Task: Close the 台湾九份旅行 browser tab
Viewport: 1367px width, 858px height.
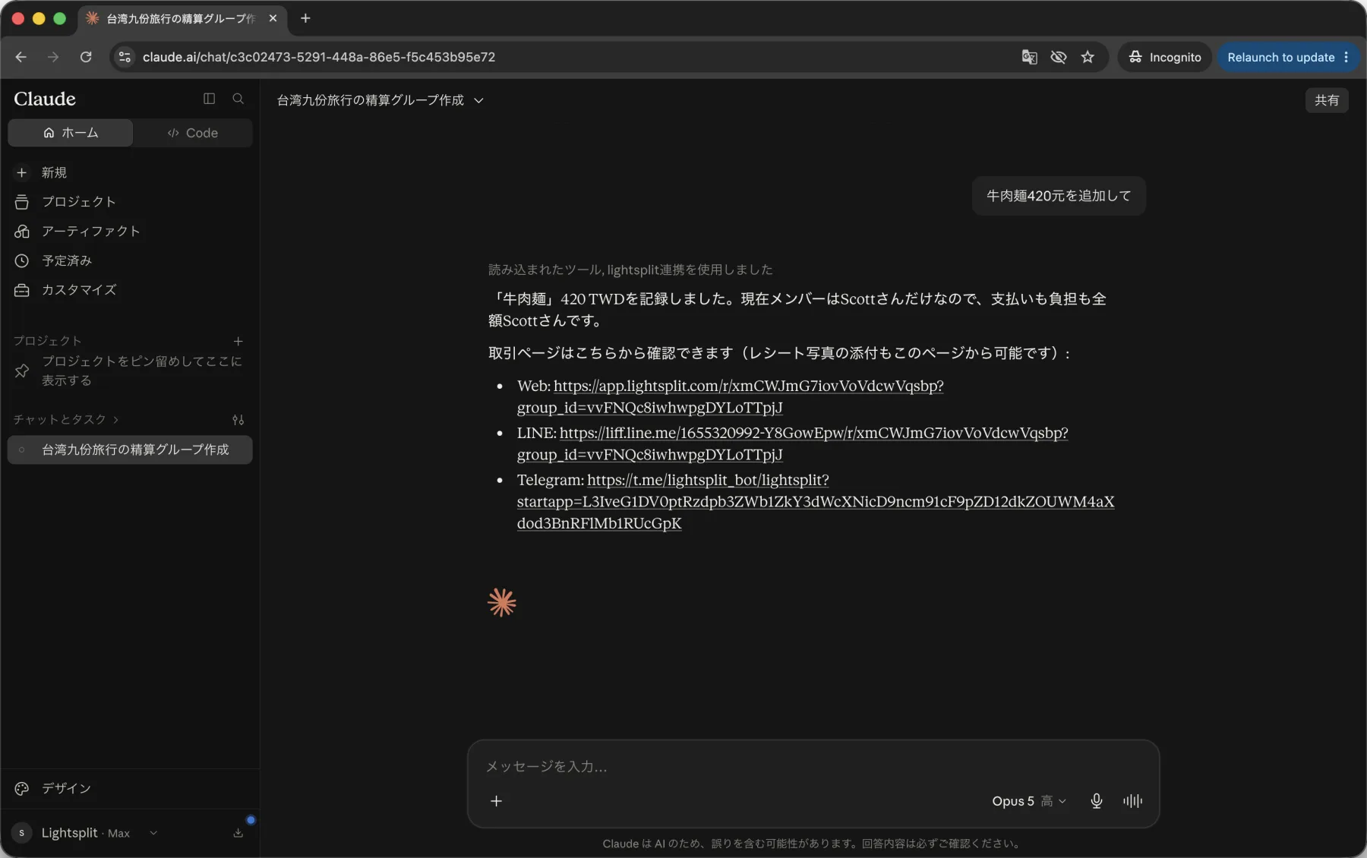Action: coord(273,18)
